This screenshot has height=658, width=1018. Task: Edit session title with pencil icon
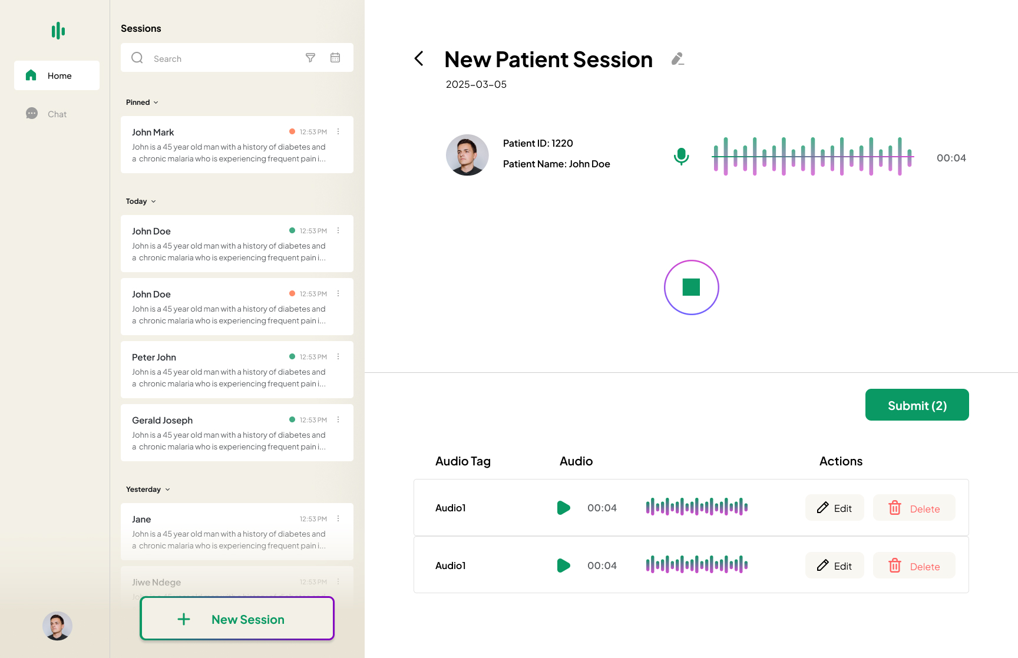pyautogui.click(x=677, y=59)
